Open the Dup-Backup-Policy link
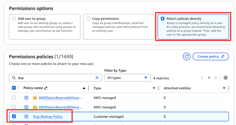The image size is (236, 125). pyautogui.click(x=48, y=117)
